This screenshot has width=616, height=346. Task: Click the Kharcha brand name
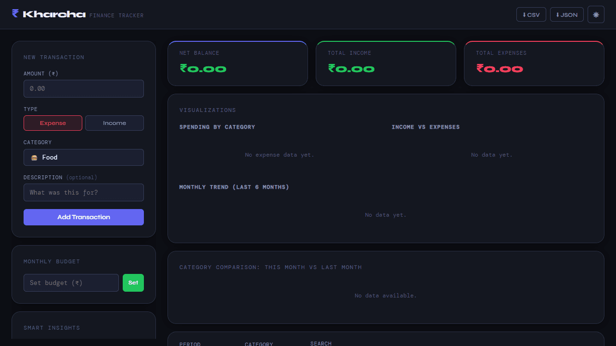coord(54,14)
